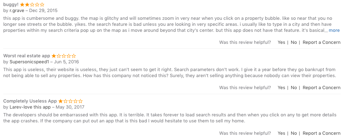The height and width of the screenshot is (139, 347).
Task: Click the star rating of Worst real estate app
Action: [64, 56]
